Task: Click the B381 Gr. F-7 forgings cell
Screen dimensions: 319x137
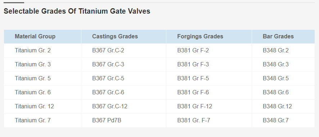Action: coord(209,121)
